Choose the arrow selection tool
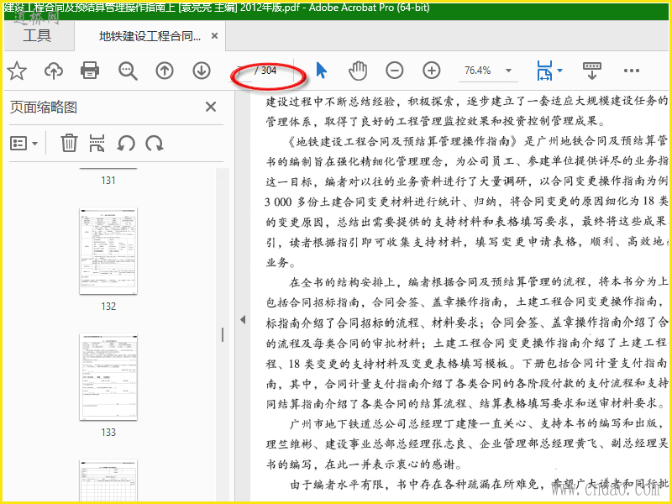672x504 pixels. (322, 71)
